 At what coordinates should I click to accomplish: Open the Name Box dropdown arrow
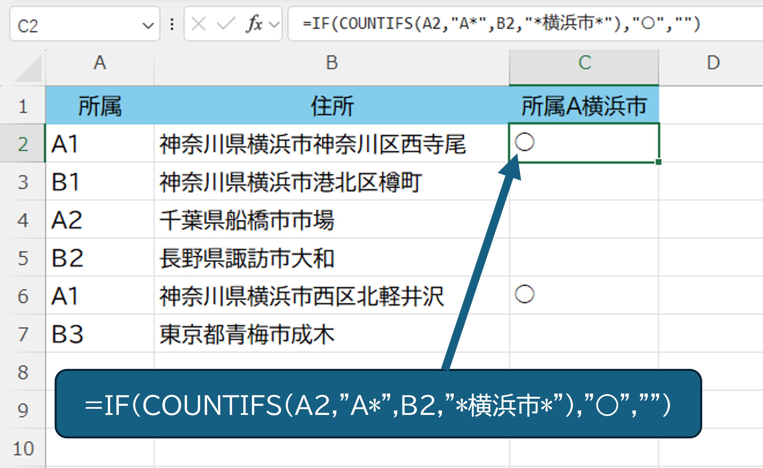[148, 26]
